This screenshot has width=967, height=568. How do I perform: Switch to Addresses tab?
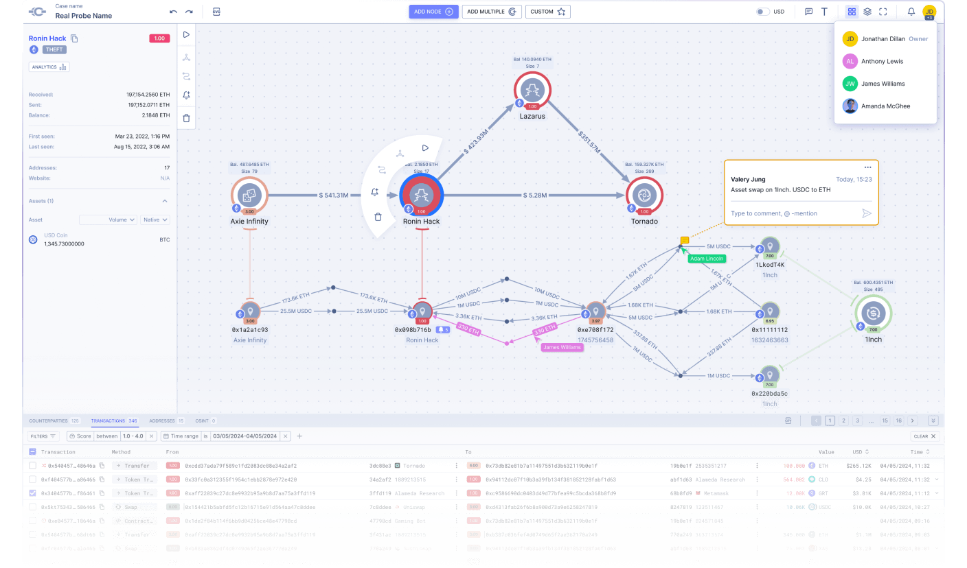point(167,421)
